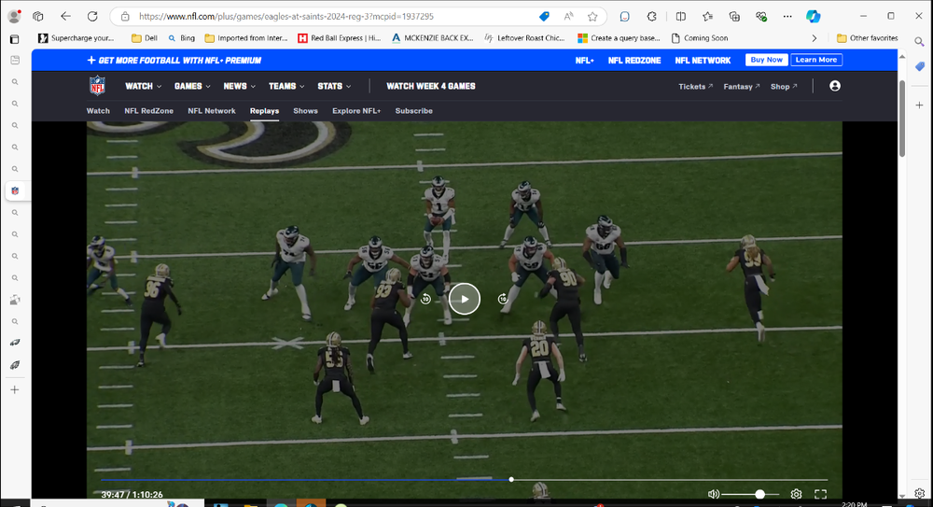Click the NFL shield logo
Viewport: 933px width, 507px height.
(x=98, y=86)
